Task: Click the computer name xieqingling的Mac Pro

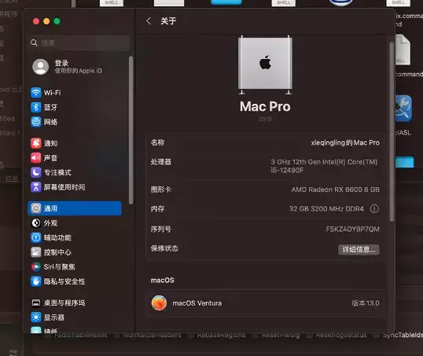Action: tap(345, 143)
